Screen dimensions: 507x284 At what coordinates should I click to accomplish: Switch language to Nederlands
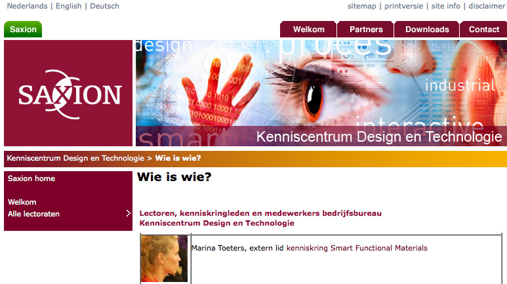27,6
